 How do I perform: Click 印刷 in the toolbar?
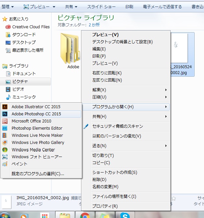129,6
